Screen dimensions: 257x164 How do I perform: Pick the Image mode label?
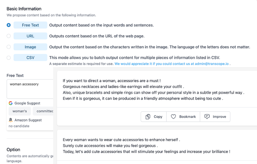tap(30, 47)
